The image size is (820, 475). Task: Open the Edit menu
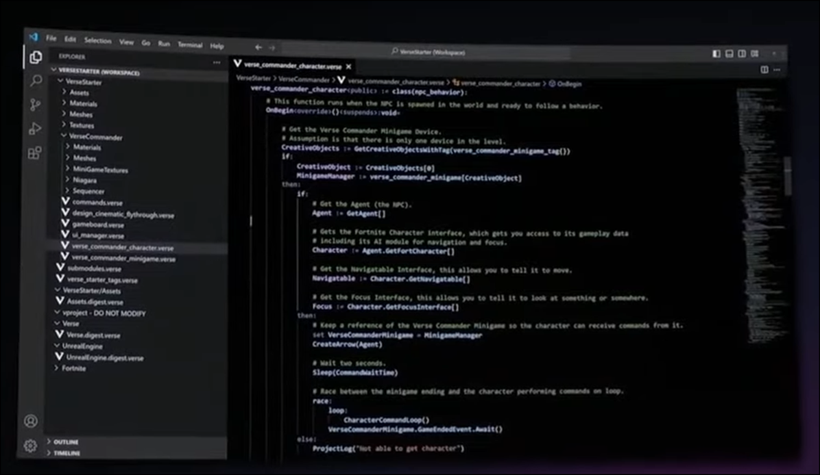(70, 39)
